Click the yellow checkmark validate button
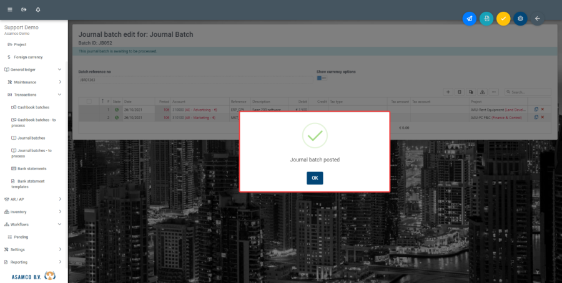Viewport: 562px width, 283px height. pyautogui.click(x=503, y=19)
